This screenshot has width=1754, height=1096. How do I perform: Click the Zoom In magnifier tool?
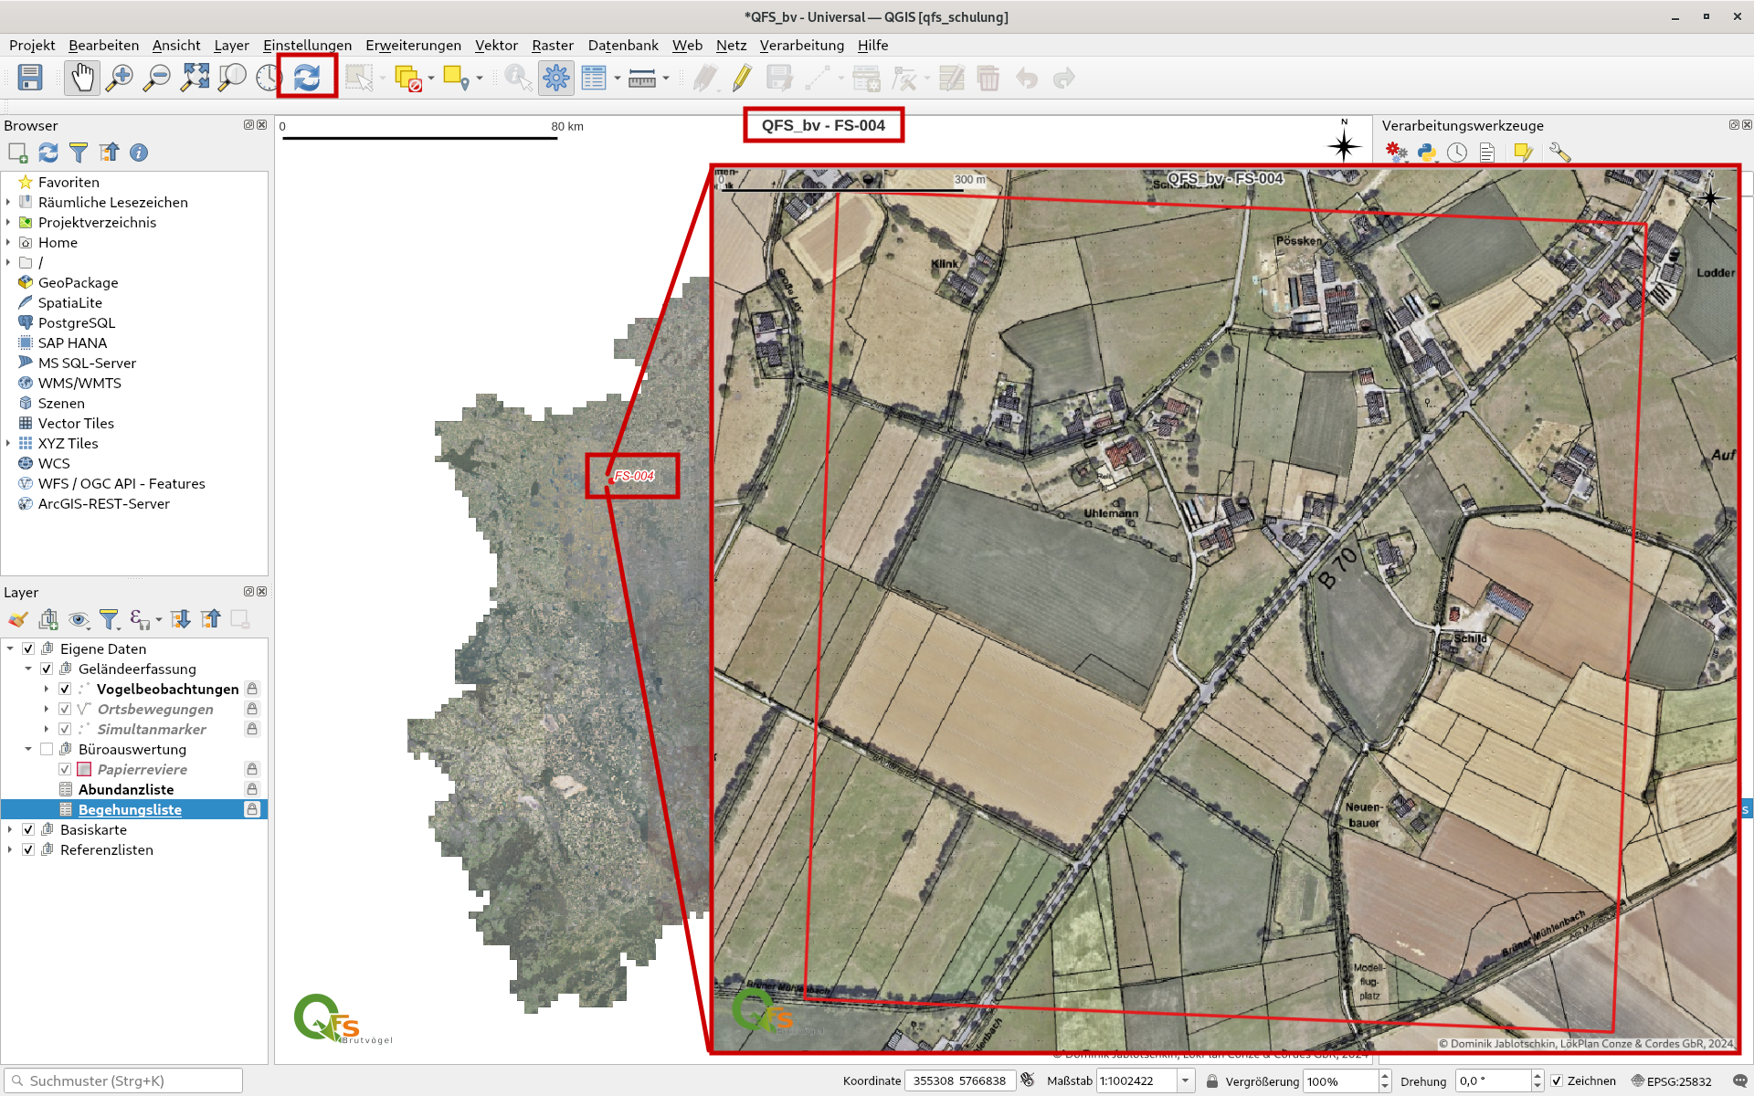(119, 79)
